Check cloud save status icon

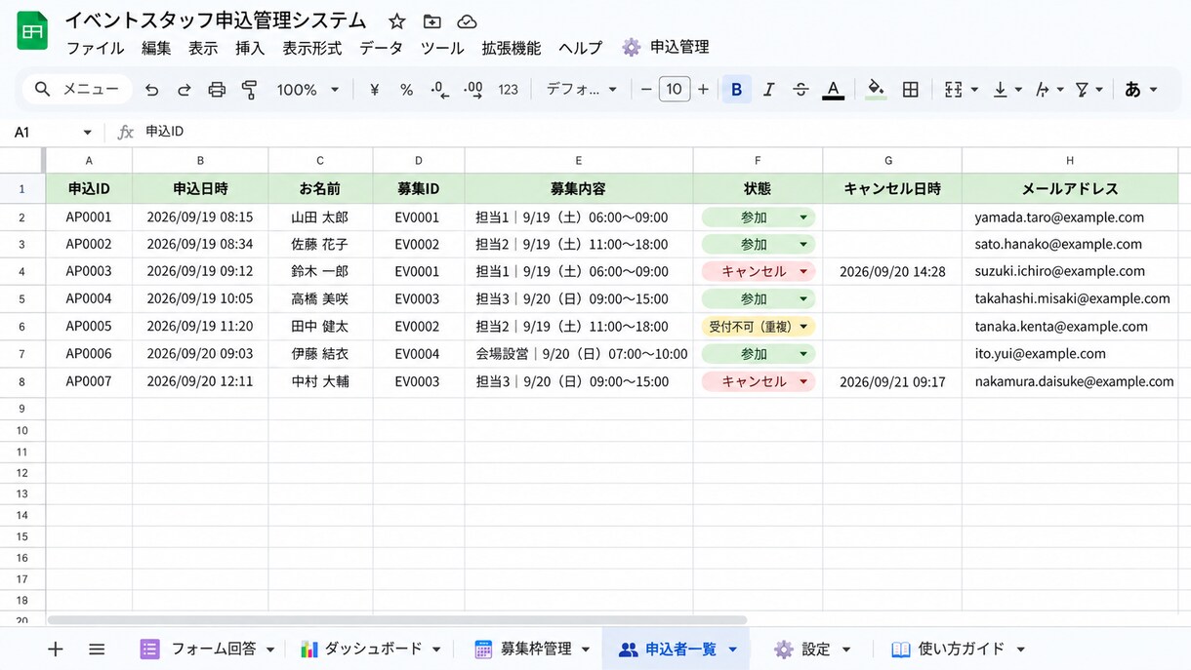[467, 21]
